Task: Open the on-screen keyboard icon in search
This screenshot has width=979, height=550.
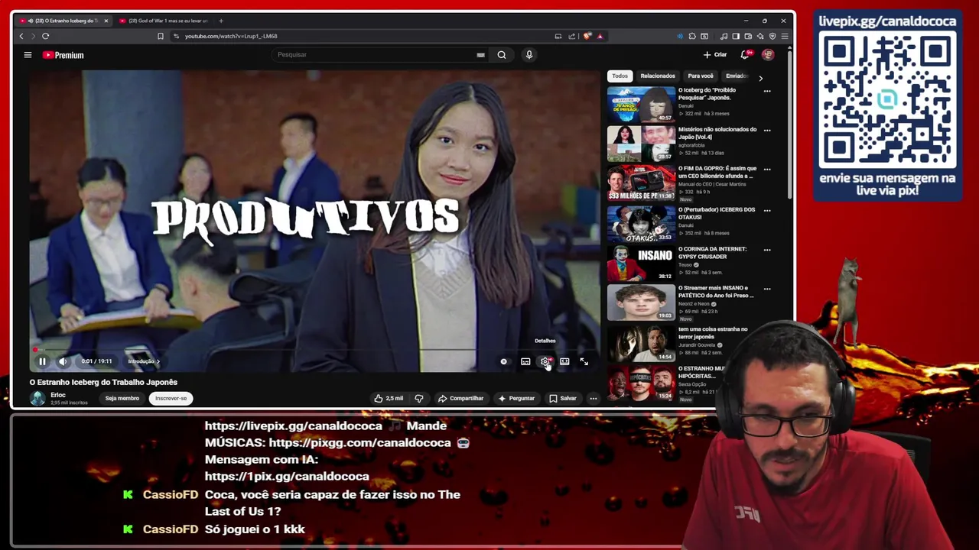Action: point(480,55)
